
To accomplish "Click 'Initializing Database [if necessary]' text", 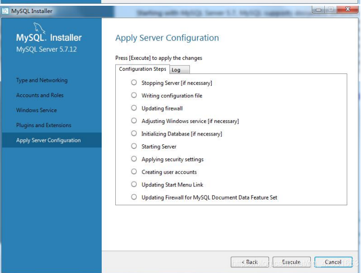I will (182, 134).
